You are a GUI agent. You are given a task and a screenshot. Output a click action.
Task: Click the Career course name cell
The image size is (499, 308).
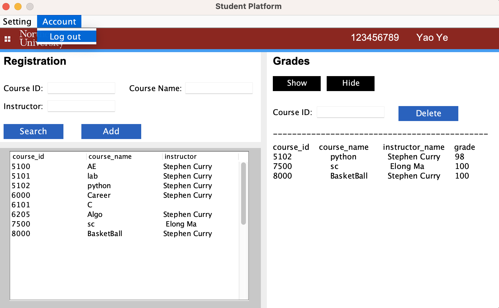(99, 195)
